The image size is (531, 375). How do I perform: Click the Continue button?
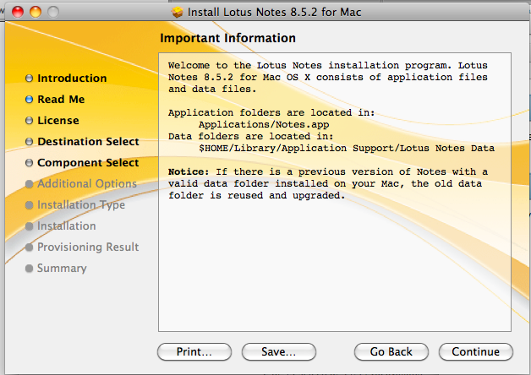point(476,351)
